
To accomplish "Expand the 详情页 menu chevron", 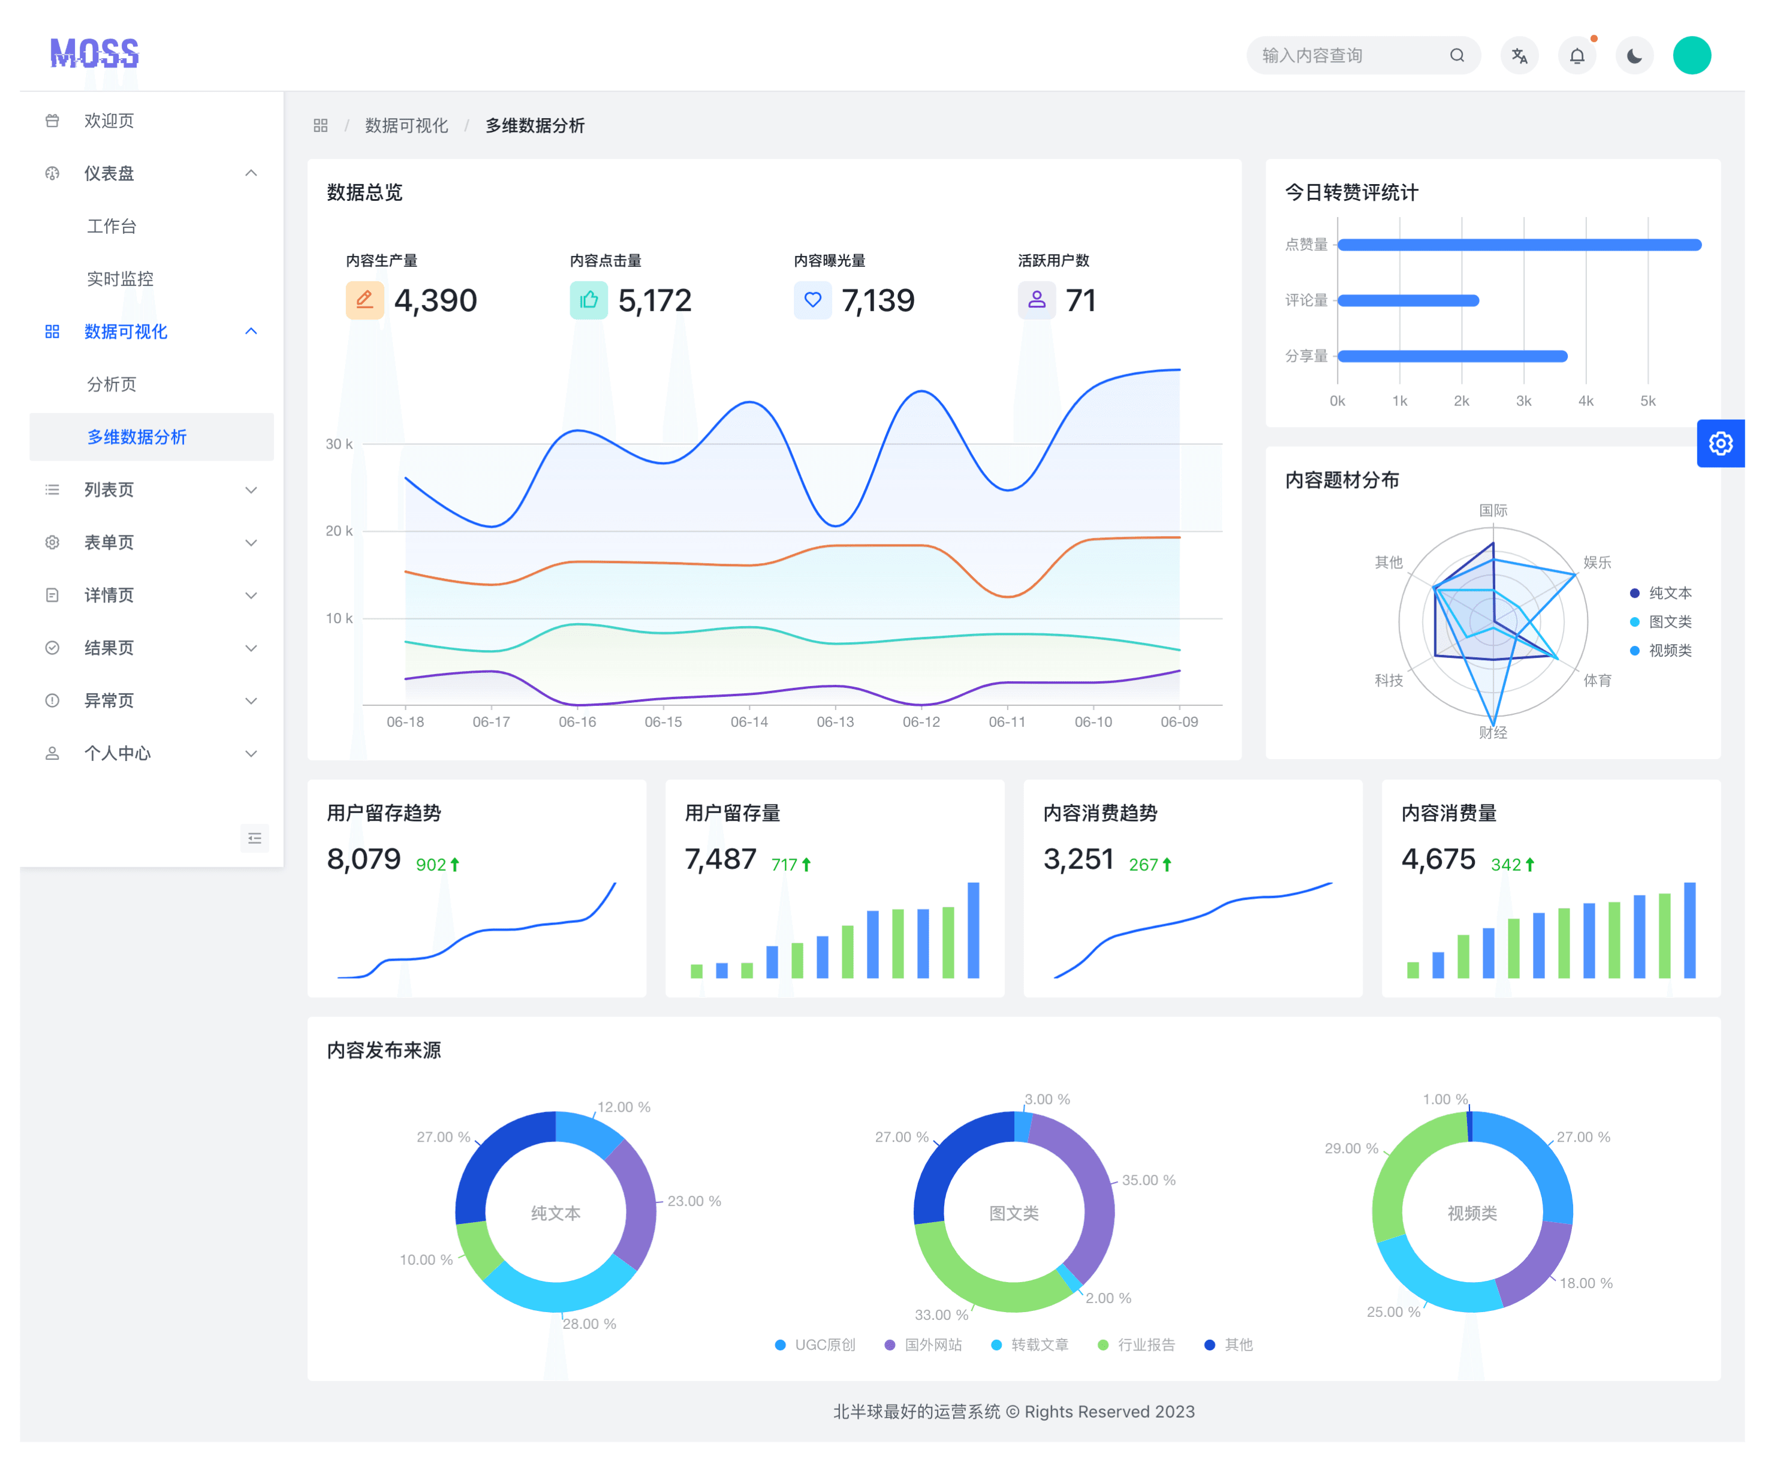I will 251,595.
